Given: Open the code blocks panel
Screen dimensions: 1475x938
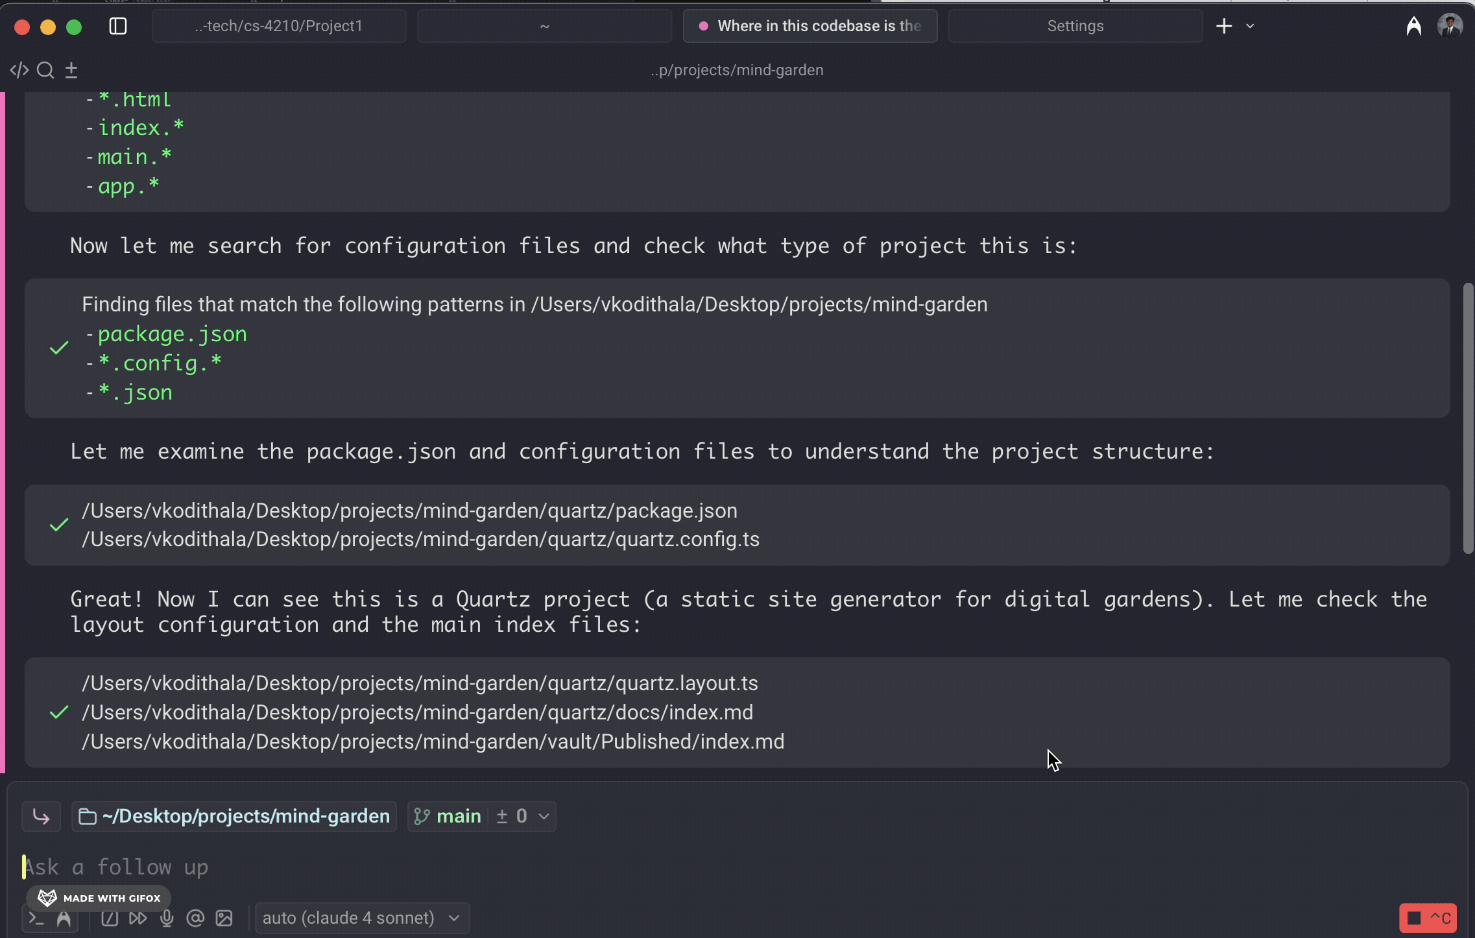Looking at the screenshot, I should point(19,69).
